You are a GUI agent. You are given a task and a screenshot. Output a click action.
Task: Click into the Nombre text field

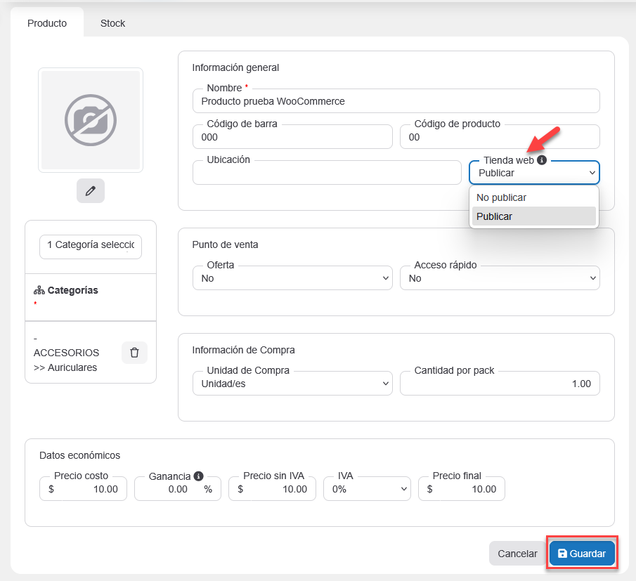[396, 101]
